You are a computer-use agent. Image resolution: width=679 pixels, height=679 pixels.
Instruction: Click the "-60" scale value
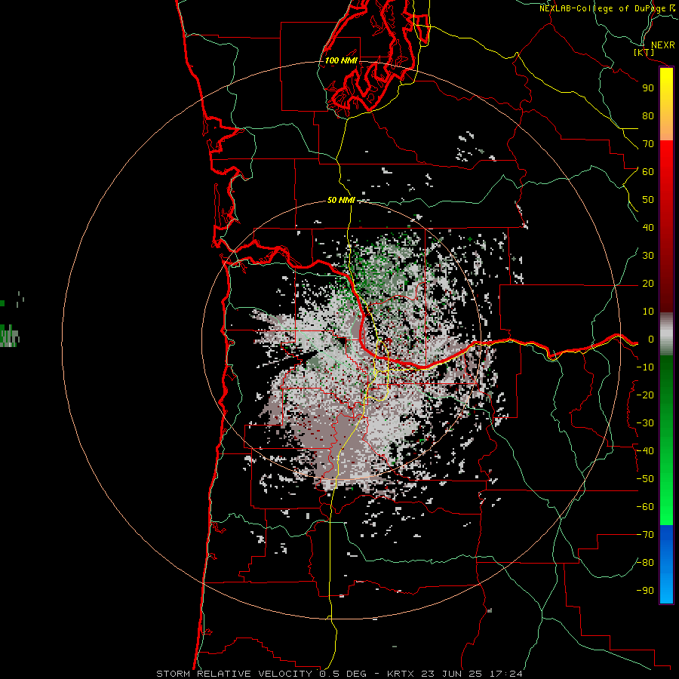(645, 507)
